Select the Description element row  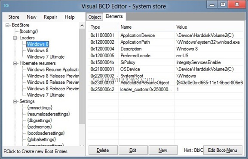pos(165,49)
